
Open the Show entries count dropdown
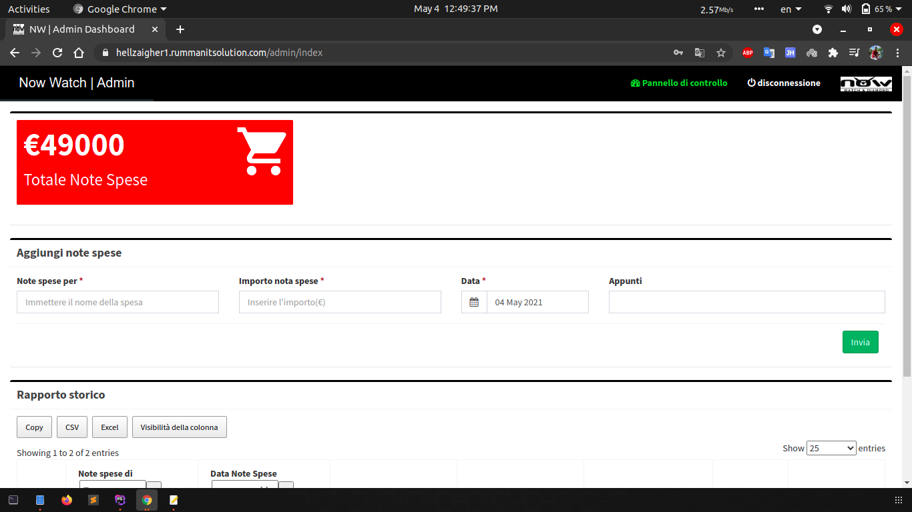pyautogui.click(x=831, y=448)
